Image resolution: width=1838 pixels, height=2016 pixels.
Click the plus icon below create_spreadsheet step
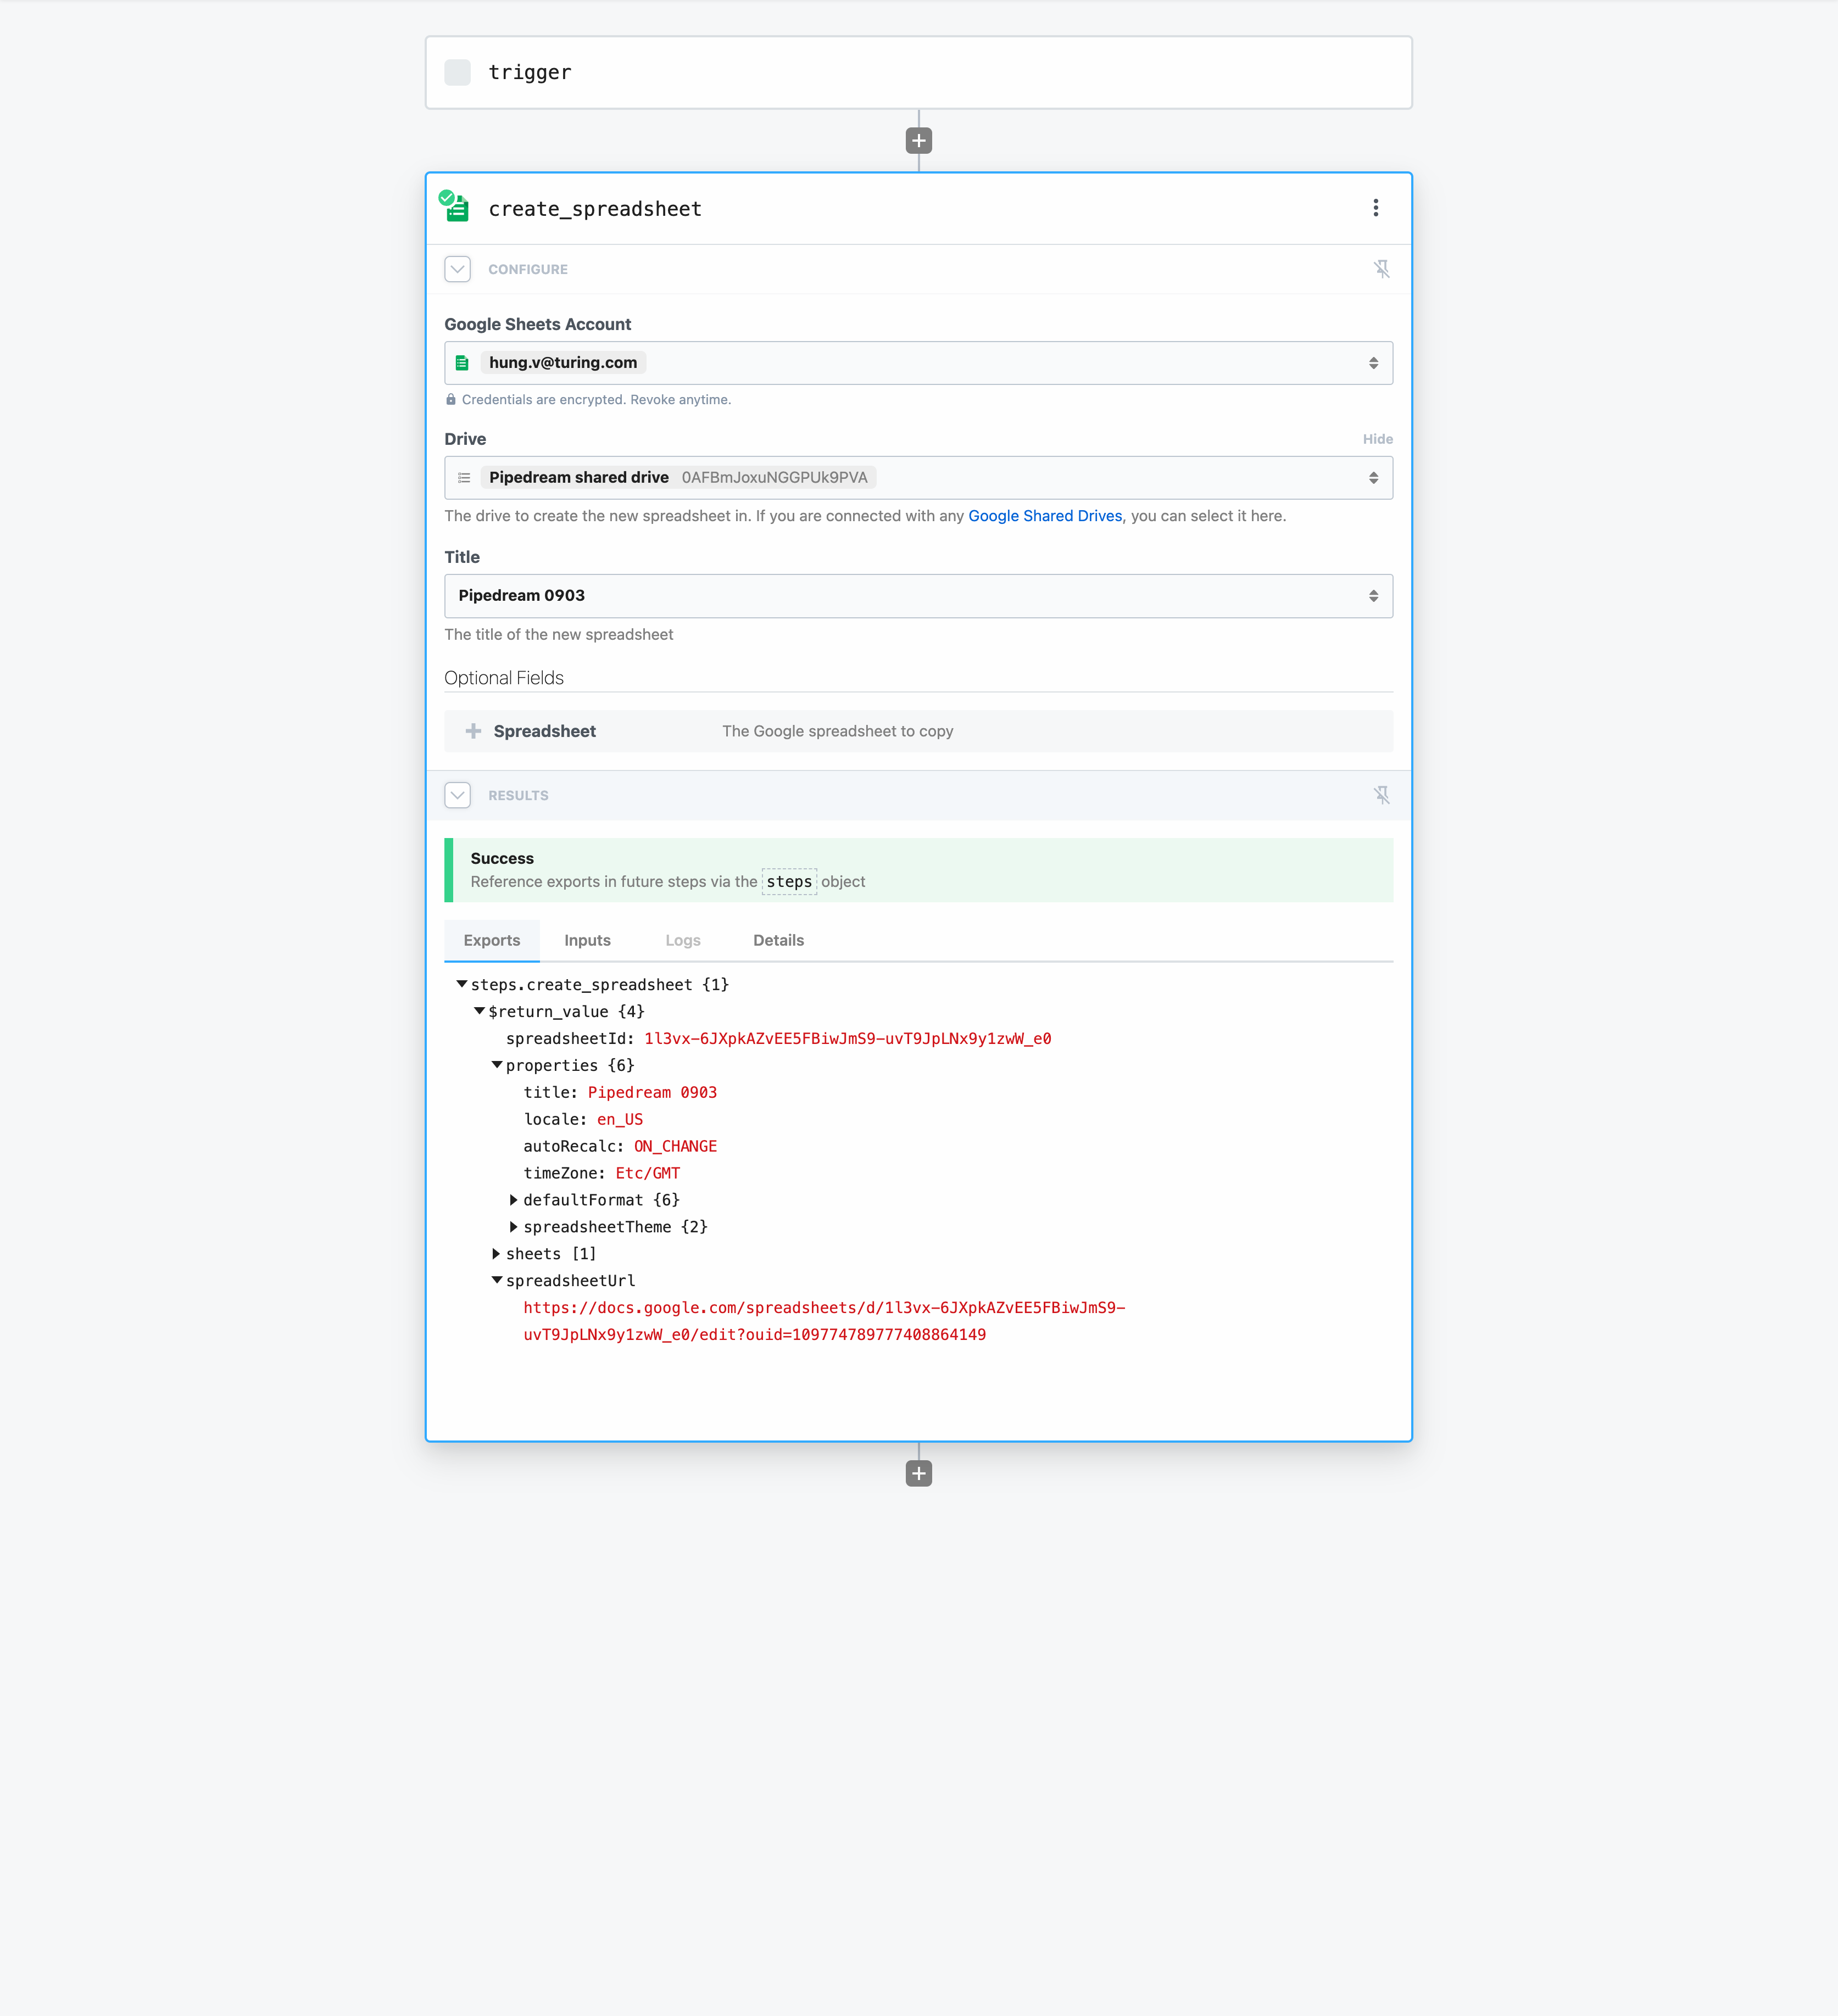coord(918,1473)
